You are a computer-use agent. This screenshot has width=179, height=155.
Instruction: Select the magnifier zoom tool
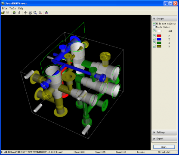(x=35, y=13)
